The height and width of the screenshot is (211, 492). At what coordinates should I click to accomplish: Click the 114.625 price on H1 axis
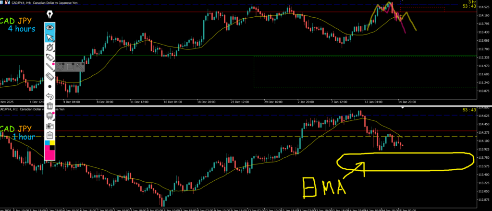484,116
